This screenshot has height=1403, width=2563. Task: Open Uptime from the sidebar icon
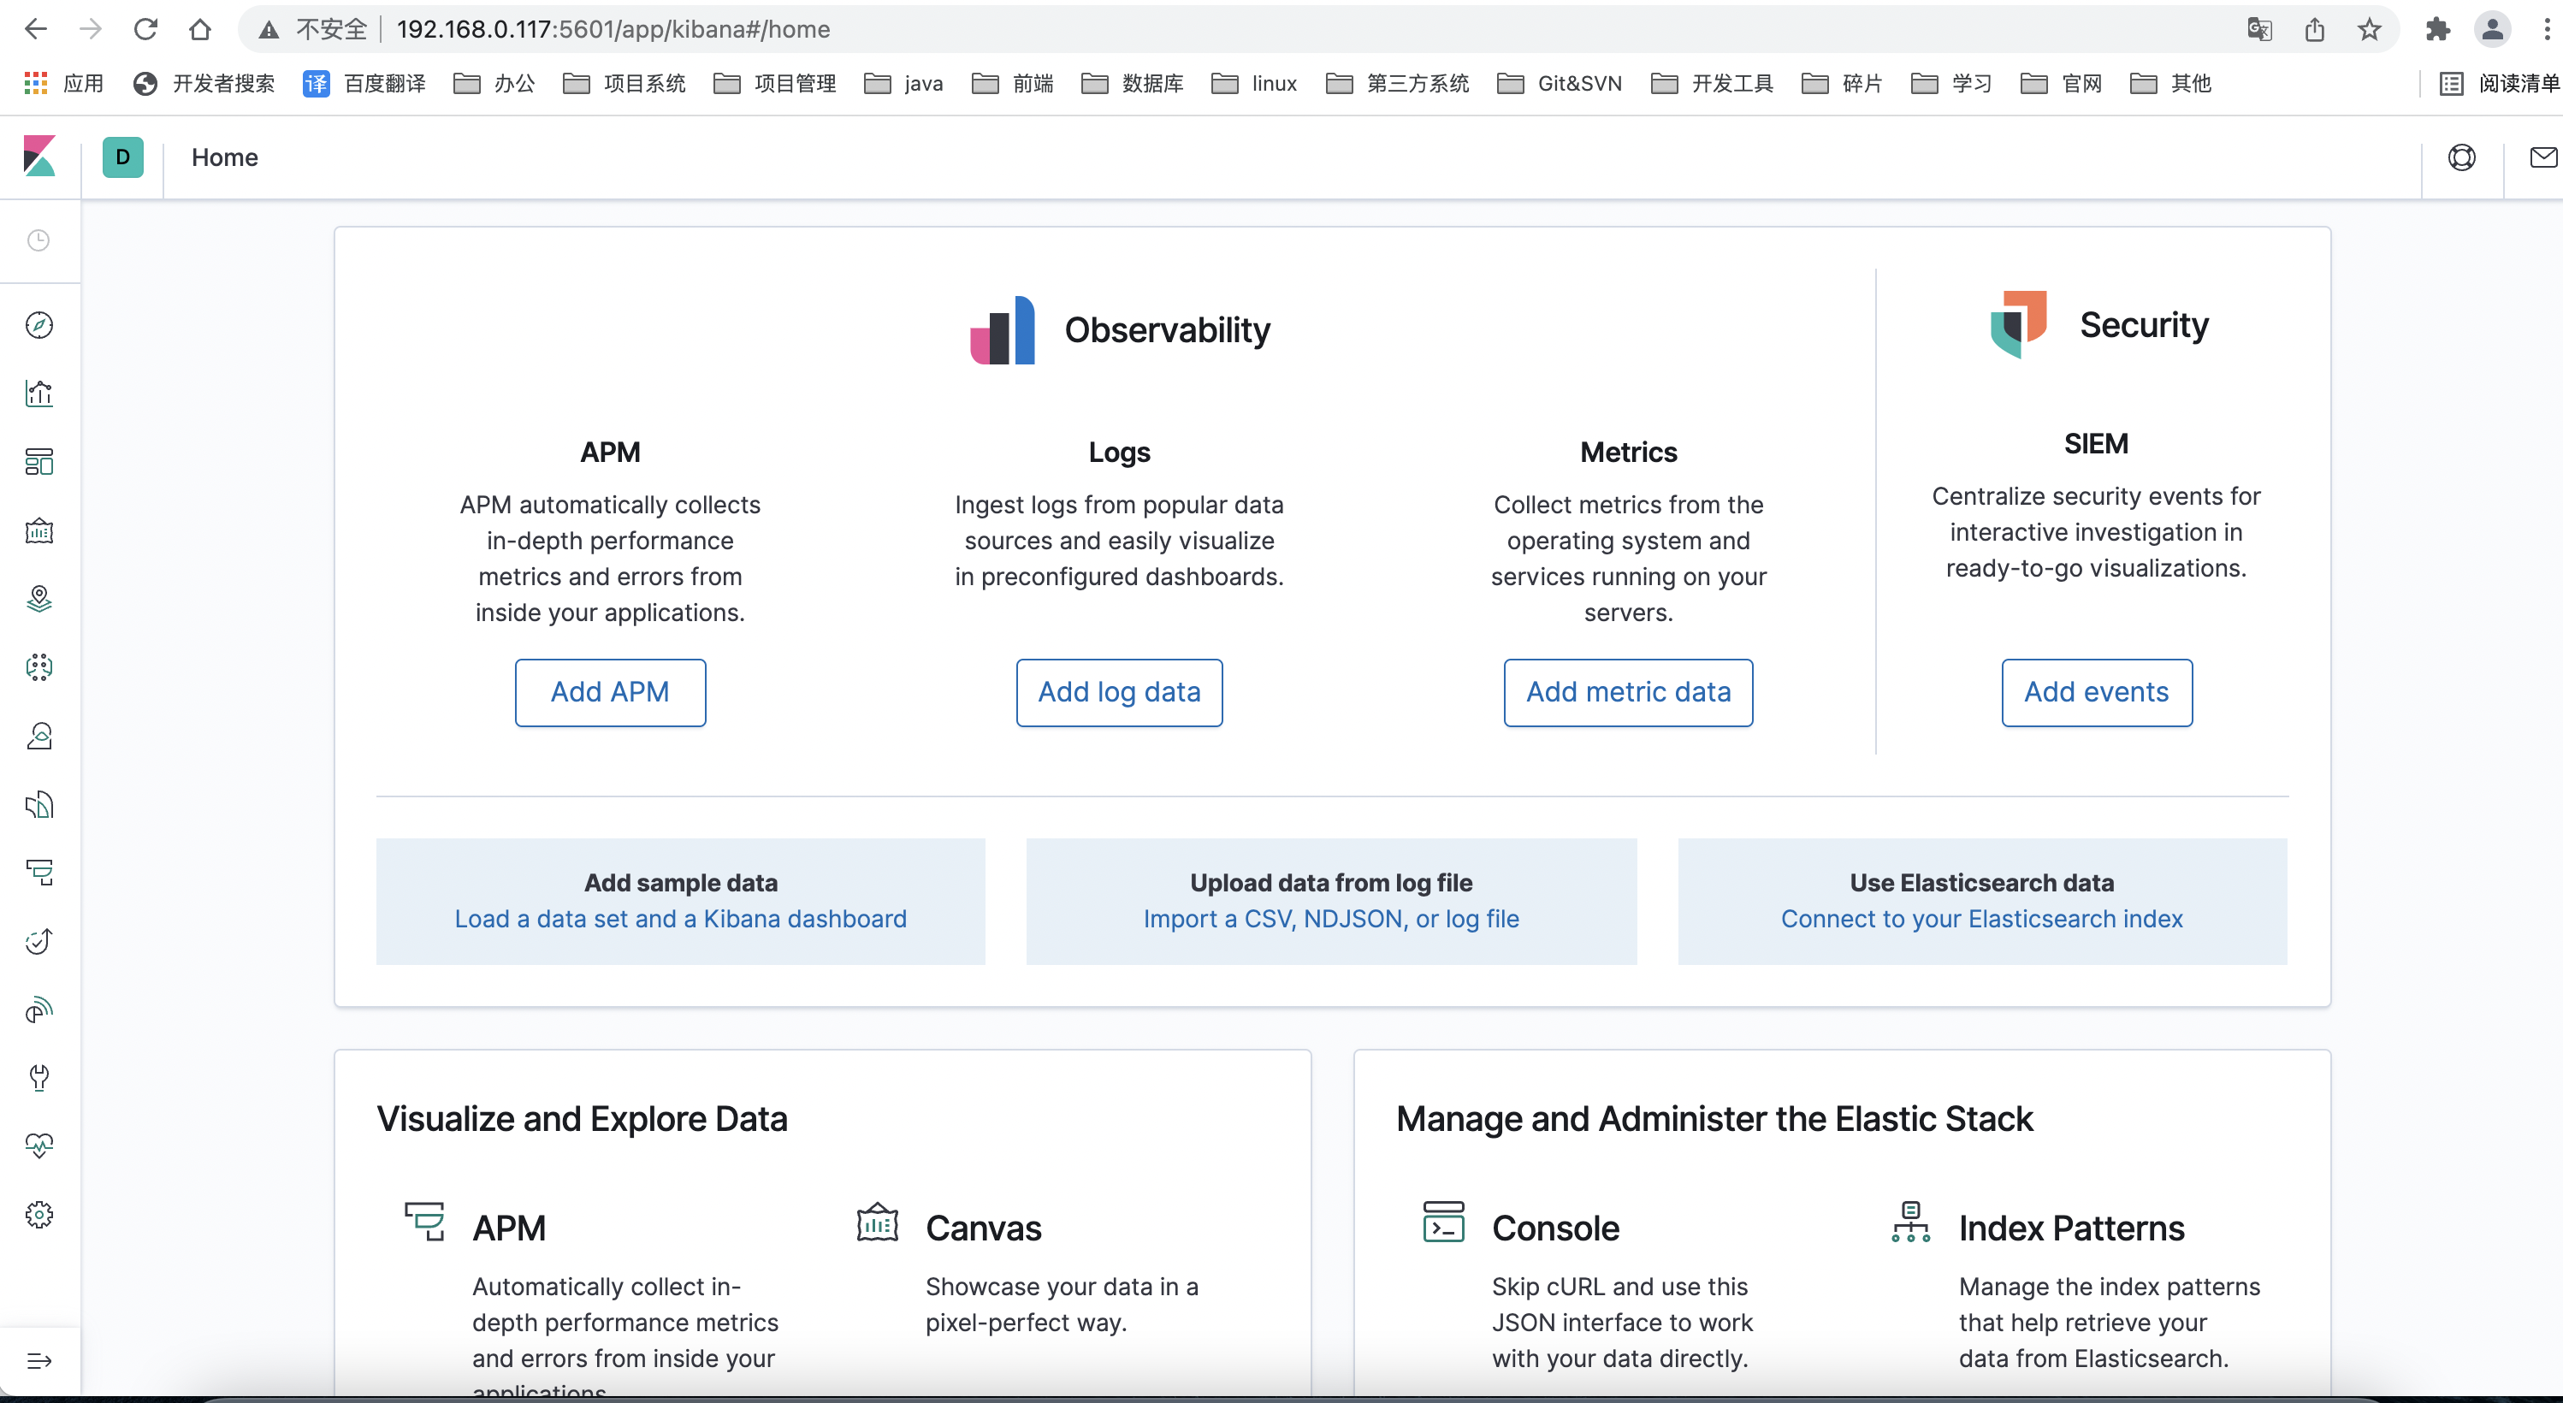(x=38, y=941)
